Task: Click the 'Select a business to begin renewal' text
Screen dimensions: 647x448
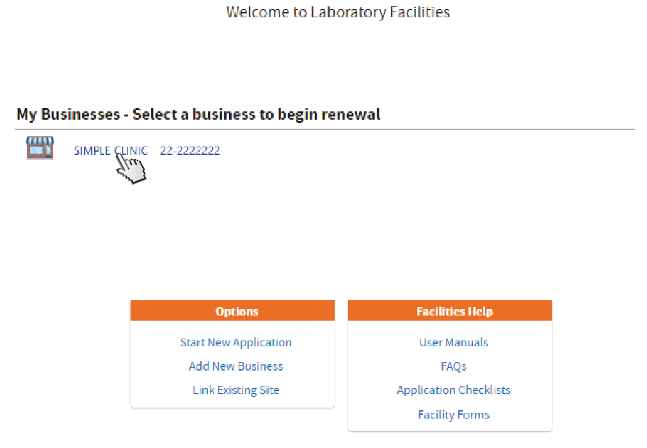Action: coord(256,115)
